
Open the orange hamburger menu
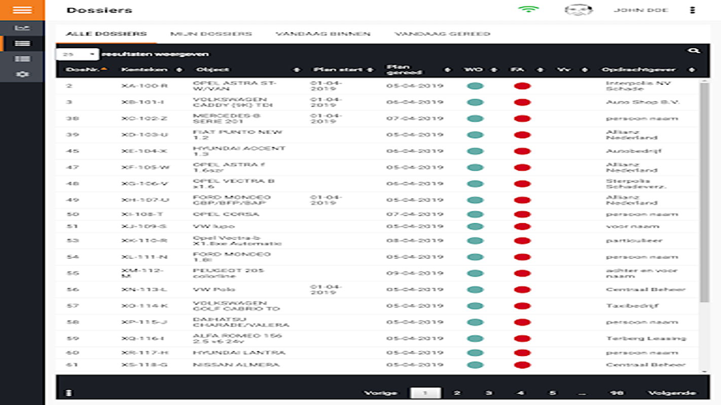pyautogui.click(x=22, y=10)
